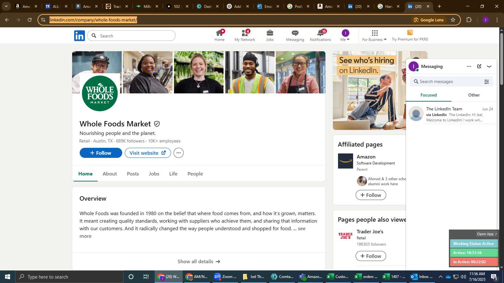
Task: Click Show all details
Action: click(199, 261)
